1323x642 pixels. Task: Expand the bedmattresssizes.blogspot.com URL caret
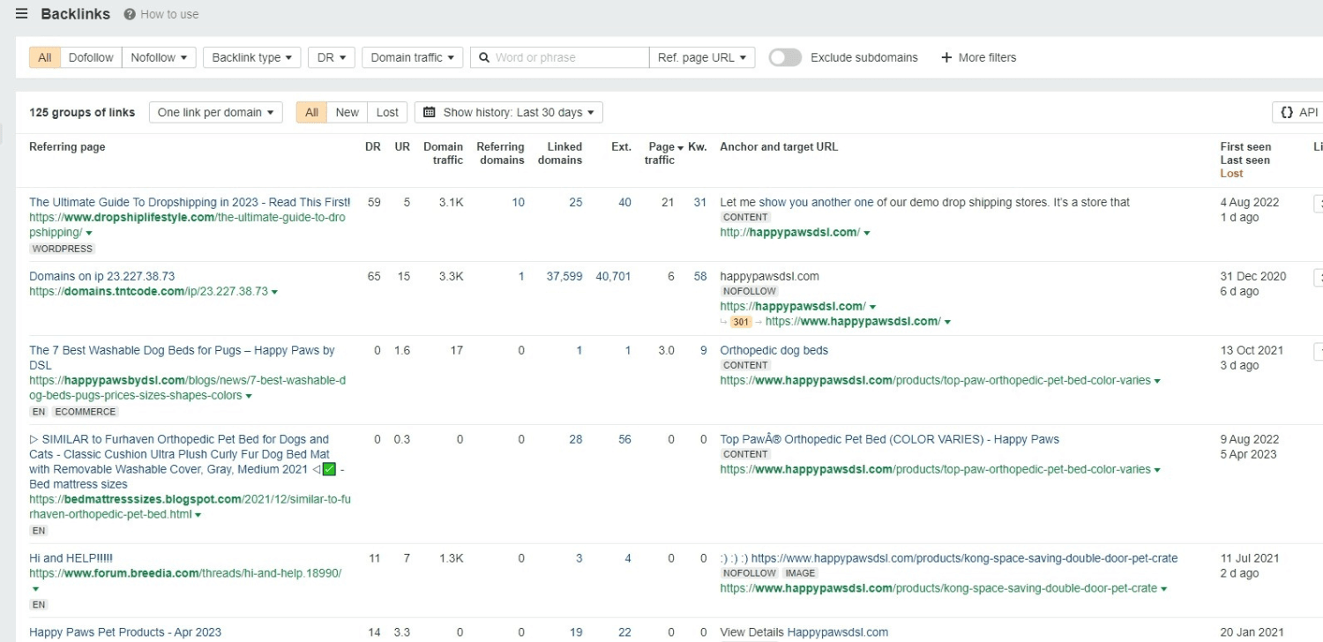(x=198, y=515)
